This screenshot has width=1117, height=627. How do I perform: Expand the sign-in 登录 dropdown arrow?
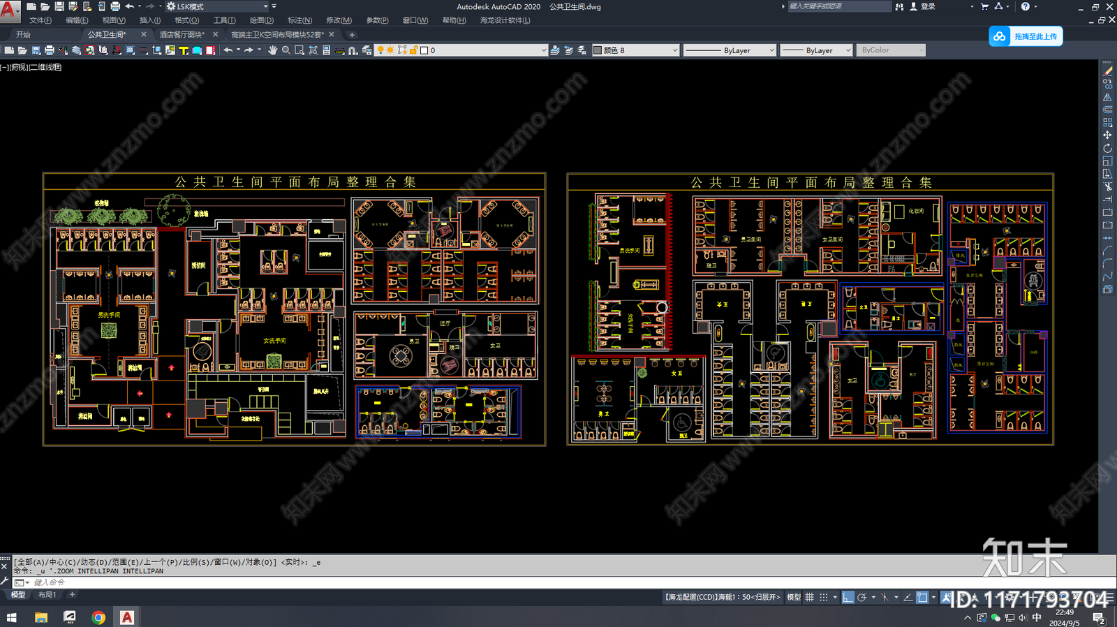pyautogui.click(x=972, y=6)
